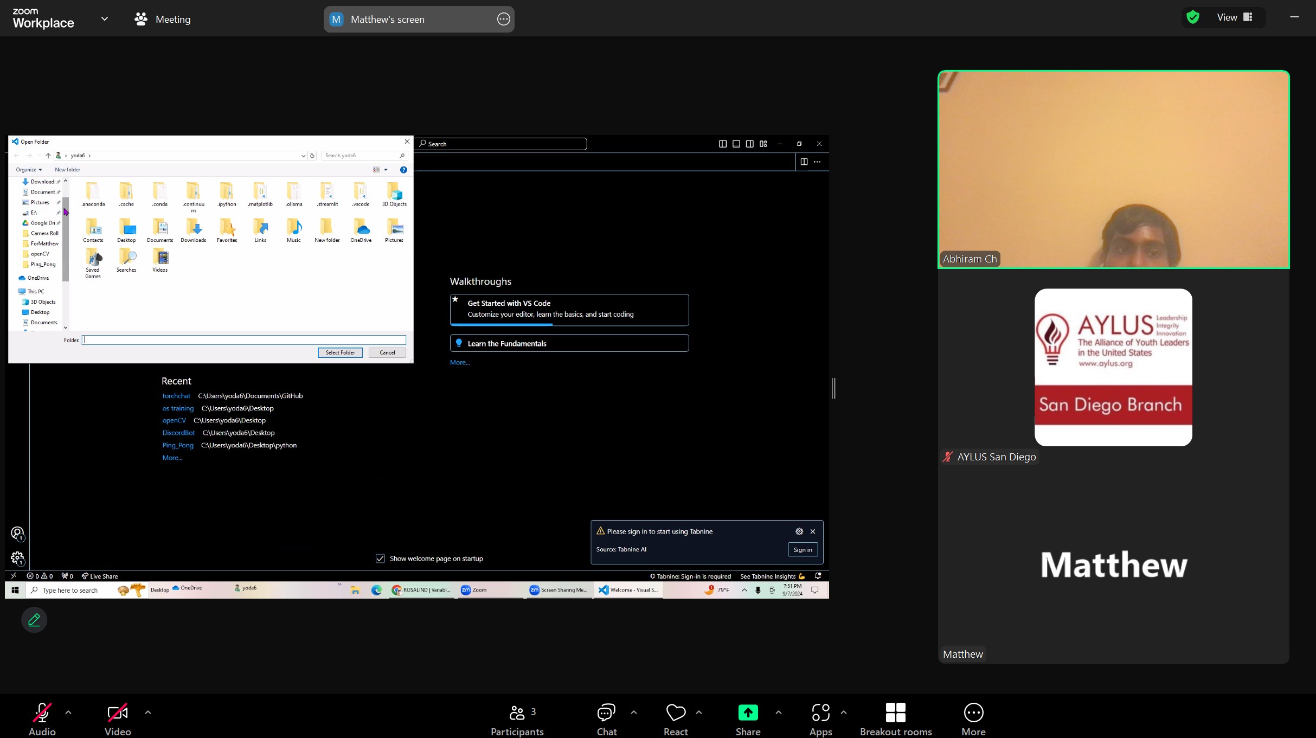The height and width of the screenshot is (738, 1316).
Task: Open the View layout menu
Action: tap(1235, 17)
